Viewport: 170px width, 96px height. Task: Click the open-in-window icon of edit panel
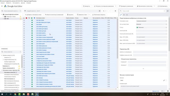pyautogui.click(x=168, y=11)
